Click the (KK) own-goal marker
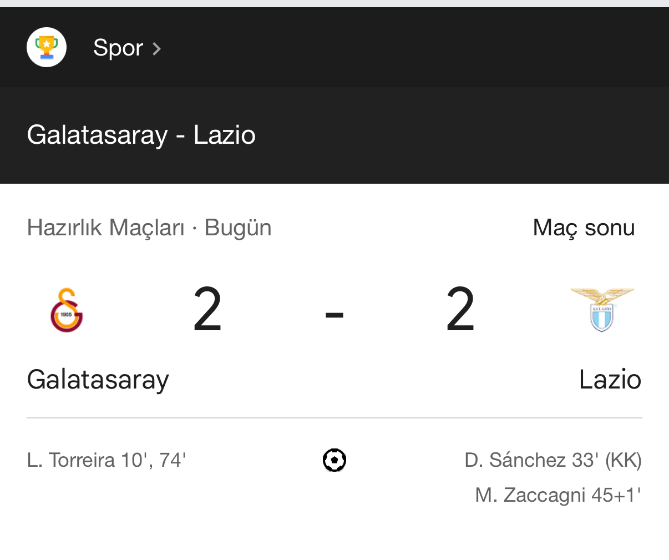 pyautogui.click(x=623, y=460)
